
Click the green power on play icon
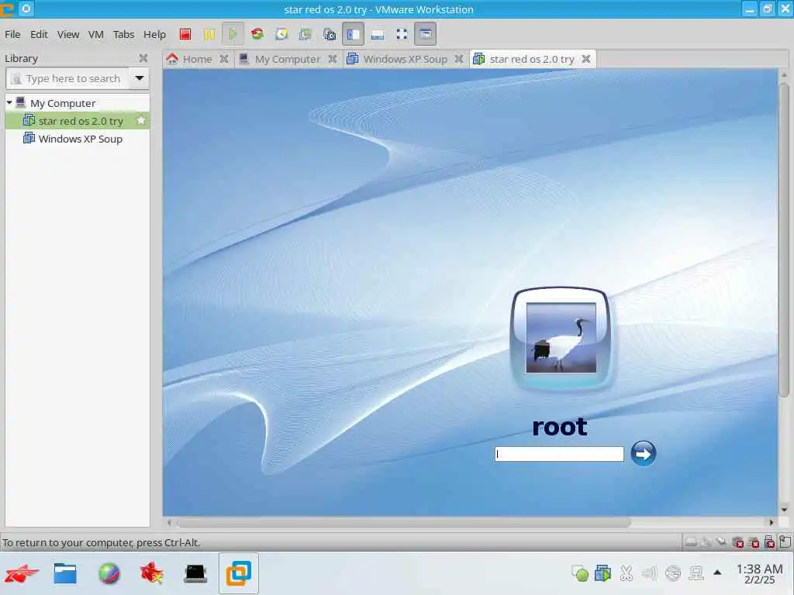click(233, 34)
